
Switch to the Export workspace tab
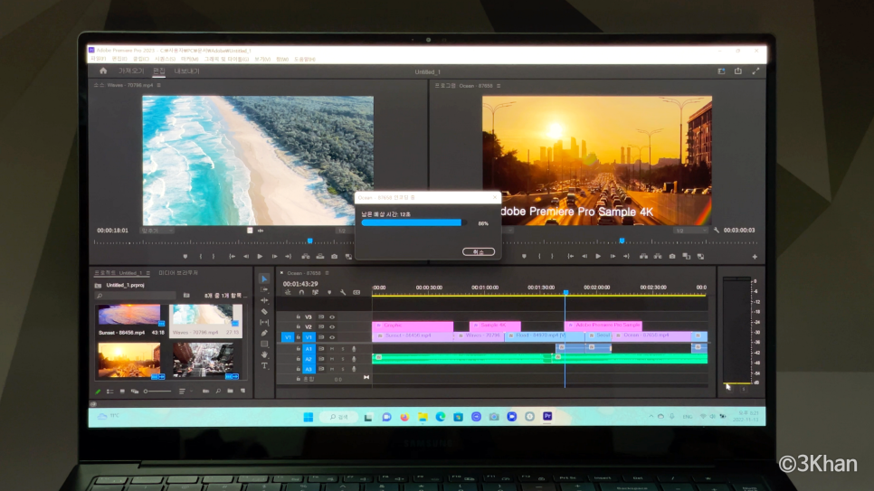coord(186,71)
